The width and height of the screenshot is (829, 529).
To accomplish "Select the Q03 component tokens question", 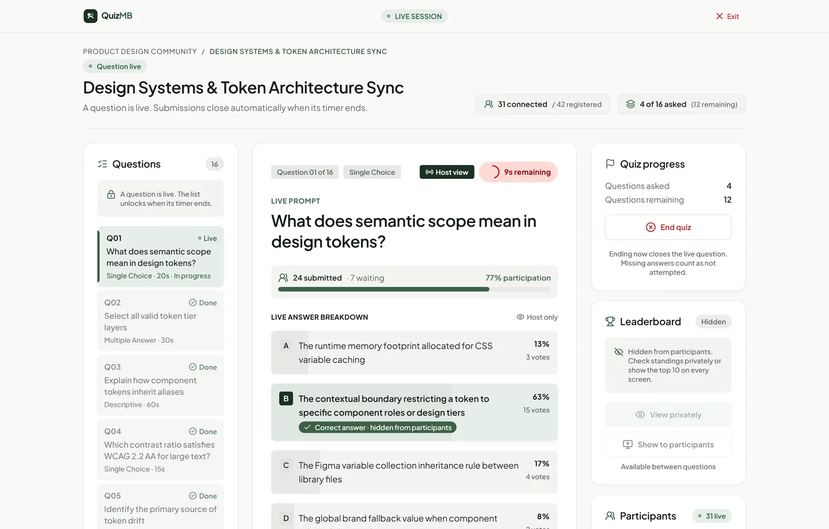I will [x=161, y=385].
